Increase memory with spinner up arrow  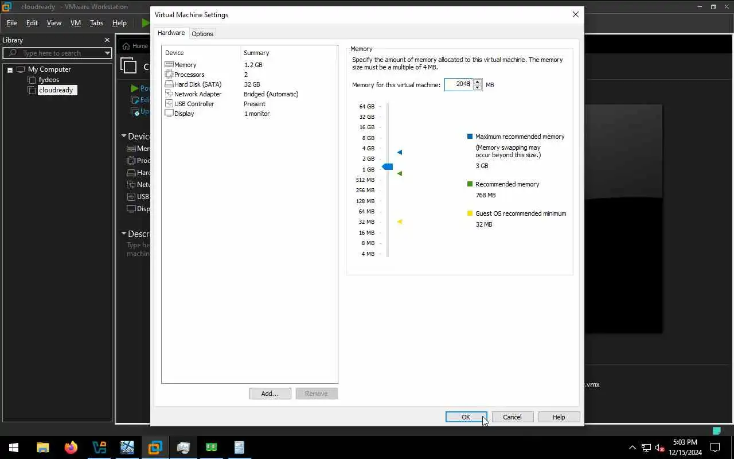click(477, 82)
